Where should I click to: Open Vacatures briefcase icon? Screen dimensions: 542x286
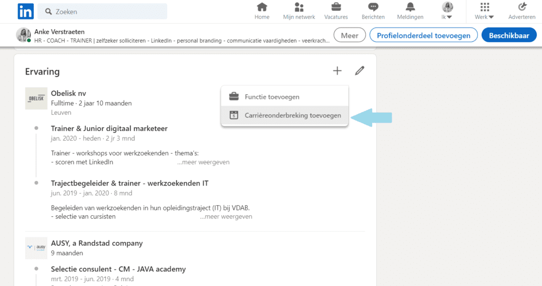[336, 7]
